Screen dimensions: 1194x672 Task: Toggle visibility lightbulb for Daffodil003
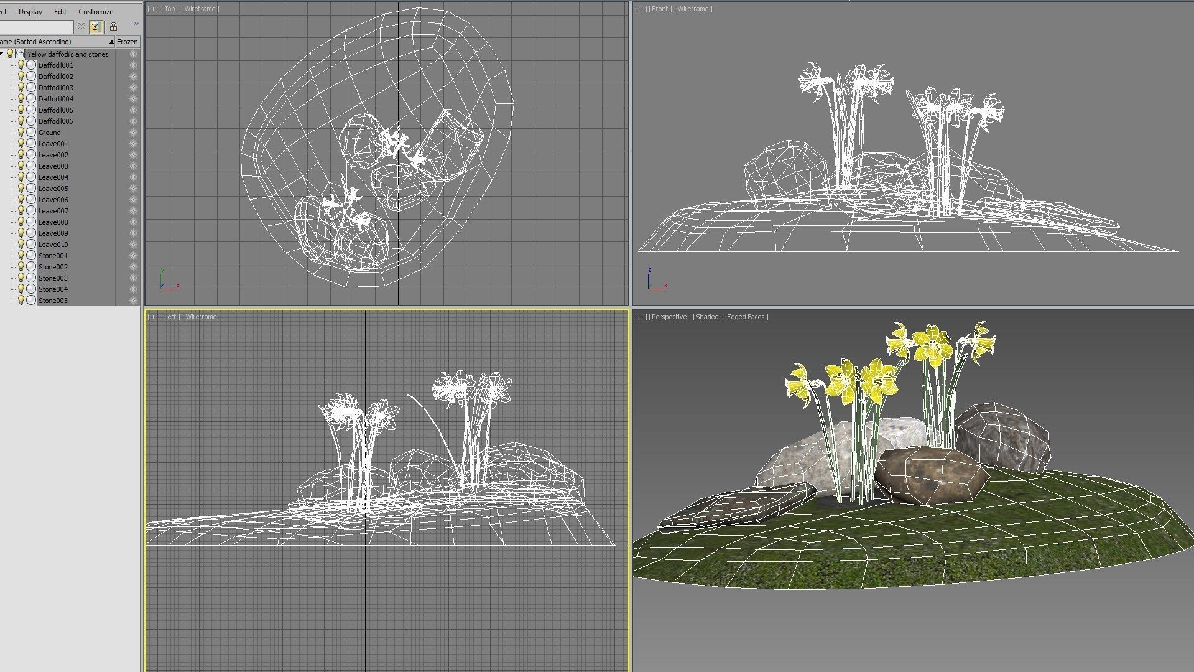[21, 88]
